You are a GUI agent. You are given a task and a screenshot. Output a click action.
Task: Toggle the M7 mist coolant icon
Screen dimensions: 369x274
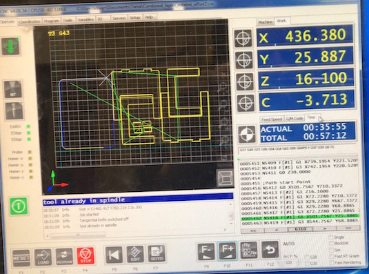click(x=12, y=89)
